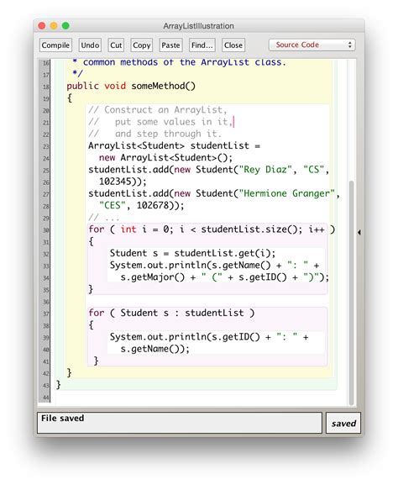Click 'for ( Student s : studentList )' line

[171, 313]
